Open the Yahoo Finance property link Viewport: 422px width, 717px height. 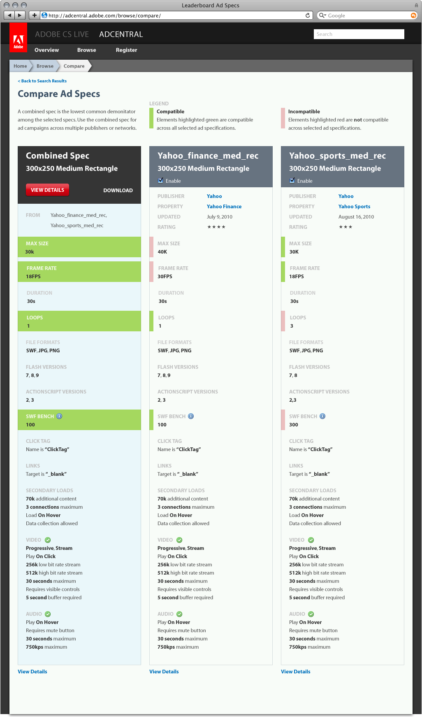pos(224,207)
